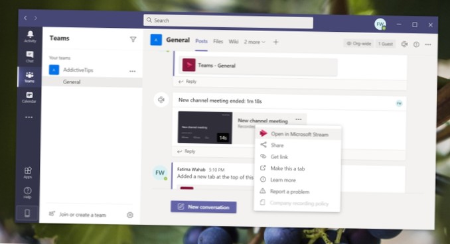Click Fatima Wahab's FW avatar in post
Image resolution: width=450 pixels, height=244 pixels.
(160, 173)
